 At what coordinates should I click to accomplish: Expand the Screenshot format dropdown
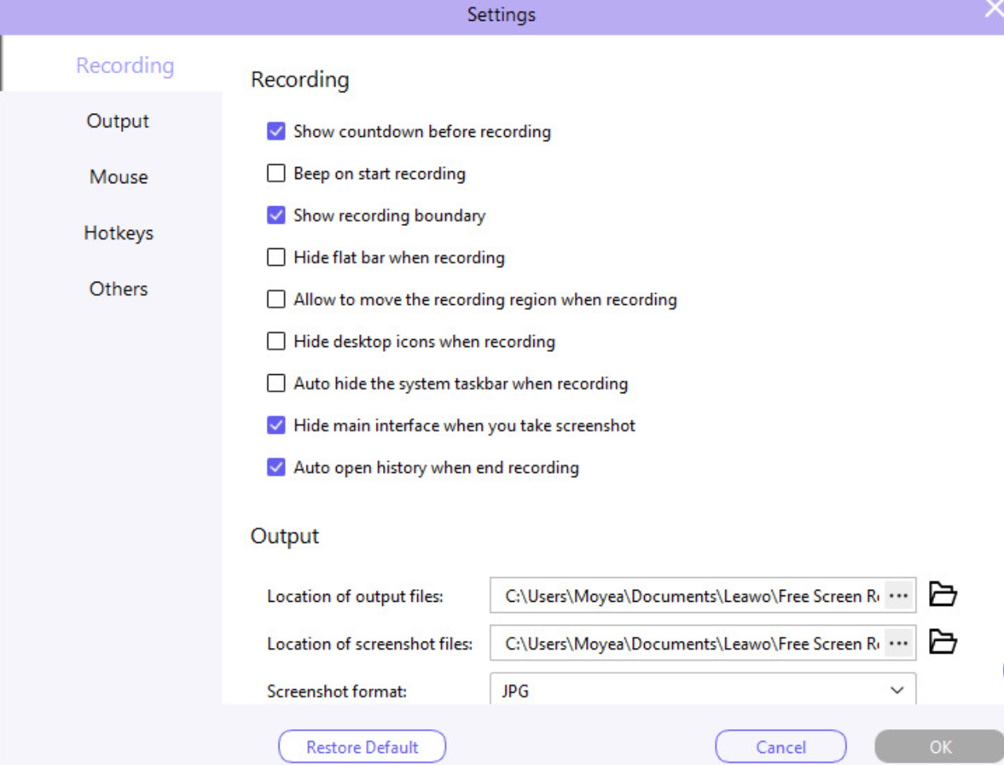897,690
